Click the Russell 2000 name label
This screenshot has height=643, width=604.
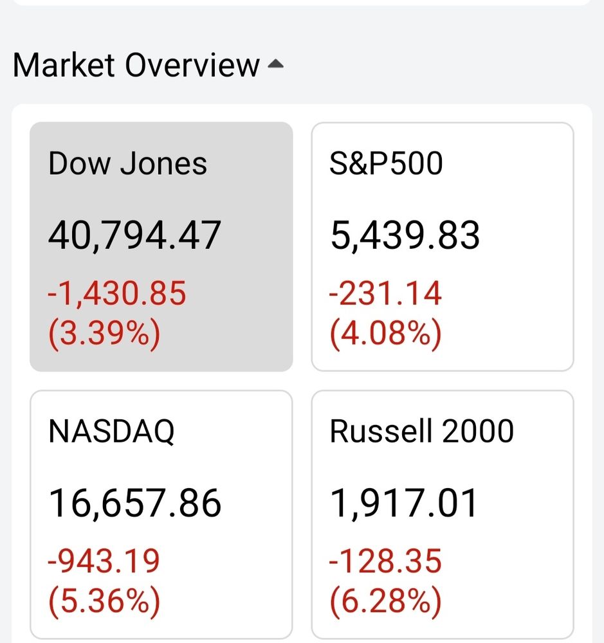tap(421, 431)
